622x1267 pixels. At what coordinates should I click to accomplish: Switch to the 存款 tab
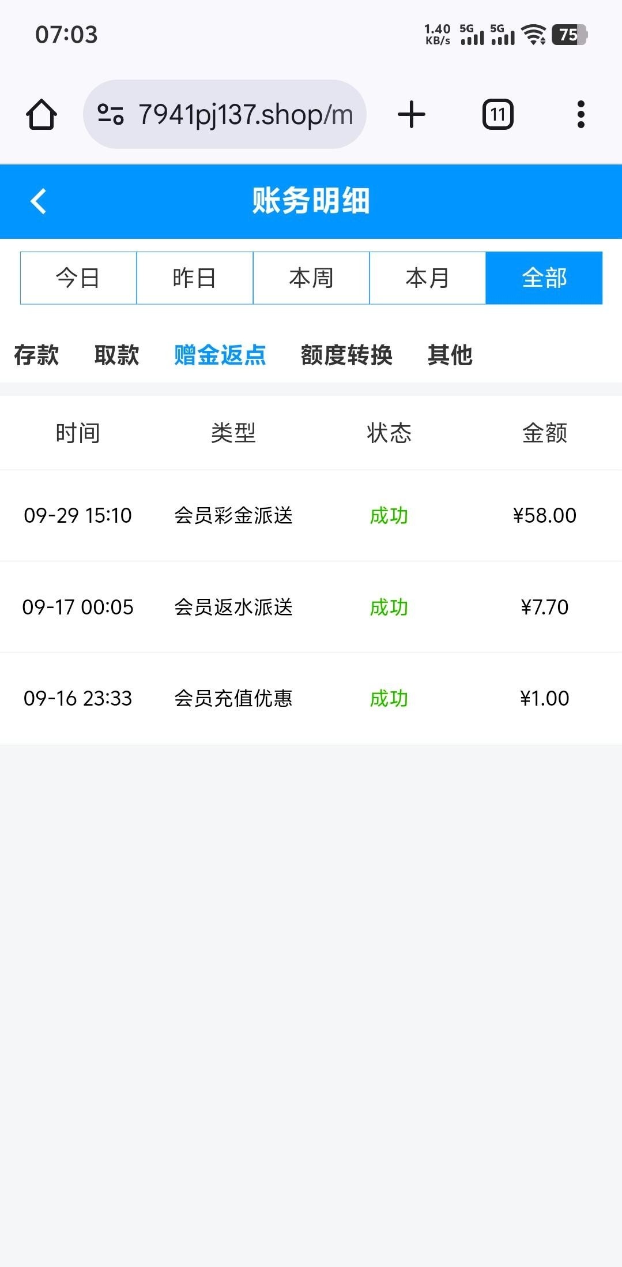tap(36, 355)
